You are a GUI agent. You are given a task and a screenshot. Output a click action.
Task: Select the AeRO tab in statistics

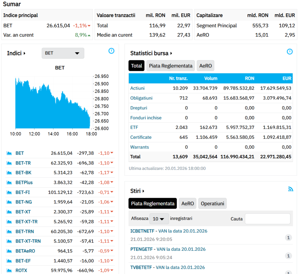pyautogui.click(x=205, y=66)
